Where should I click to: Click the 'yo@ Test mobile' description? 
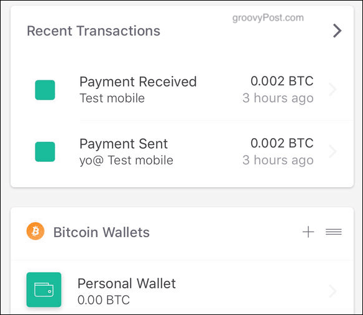(x=126, y=161)
